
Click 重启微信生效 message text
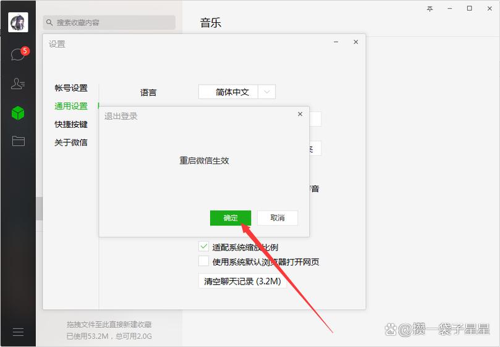click(x=204, y=161)
